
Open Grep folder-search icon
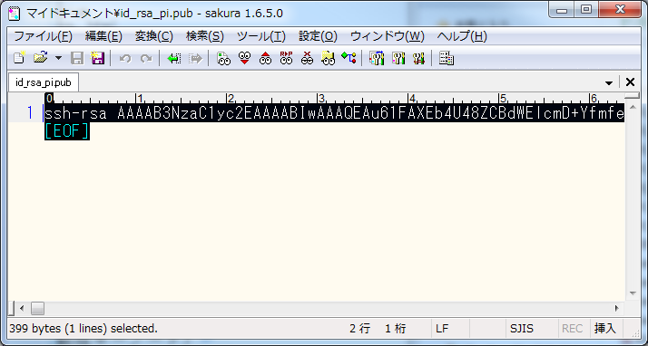pos(329,58)
